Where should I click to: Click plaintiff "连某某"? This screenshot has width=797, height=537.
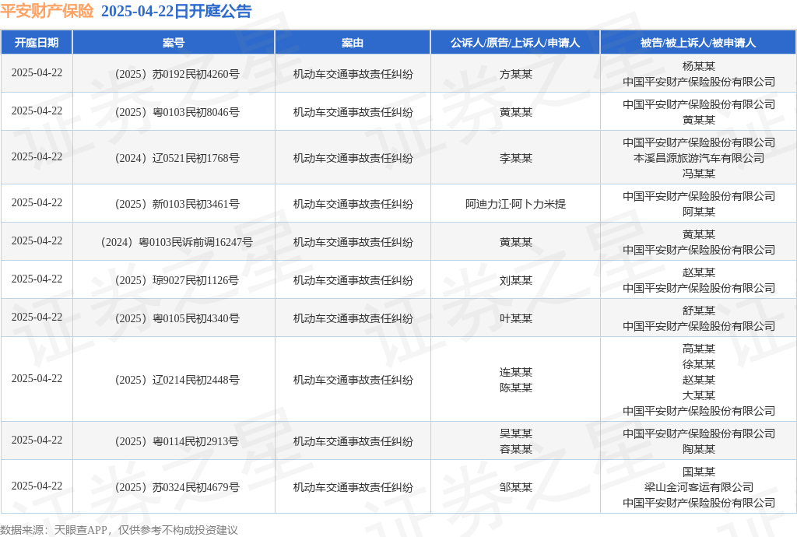click(x=516, y=372)
